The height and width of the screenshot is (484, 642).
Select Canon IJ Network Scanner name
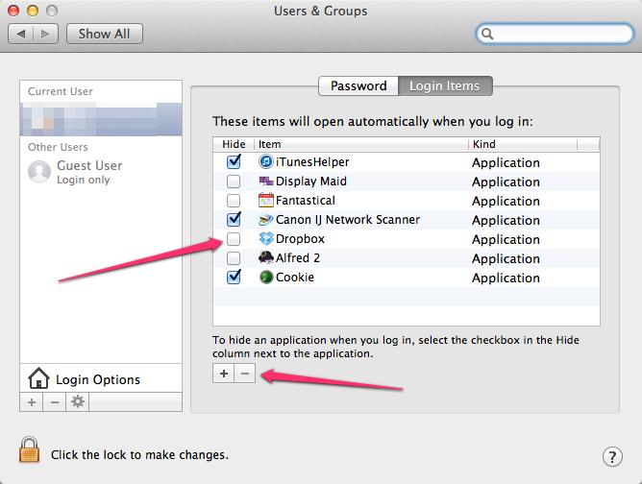click(x=348, y=219)
